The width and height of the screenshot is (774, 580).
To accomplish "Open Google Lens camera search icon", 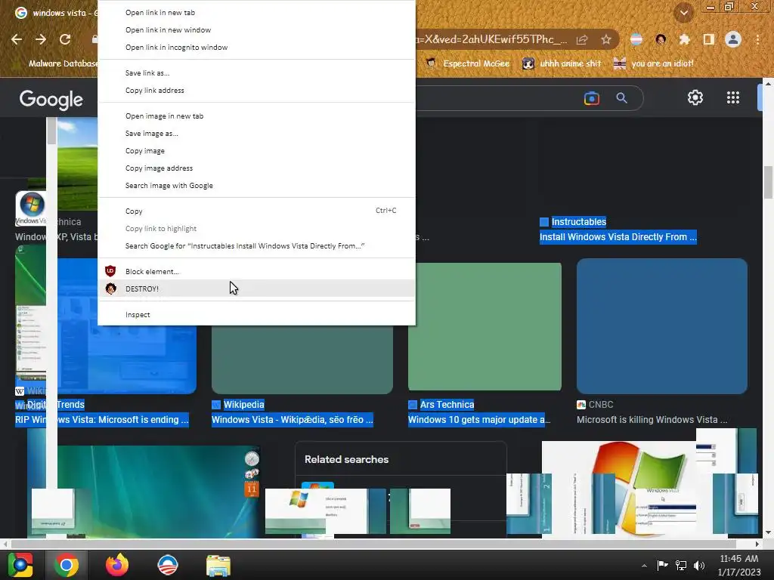I will click(x=591, y=98).
